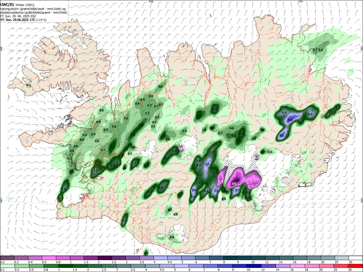This screenshot has width=363, height=272.
Task: Click the 7.3 precipitation value
Action: point(216,191)
